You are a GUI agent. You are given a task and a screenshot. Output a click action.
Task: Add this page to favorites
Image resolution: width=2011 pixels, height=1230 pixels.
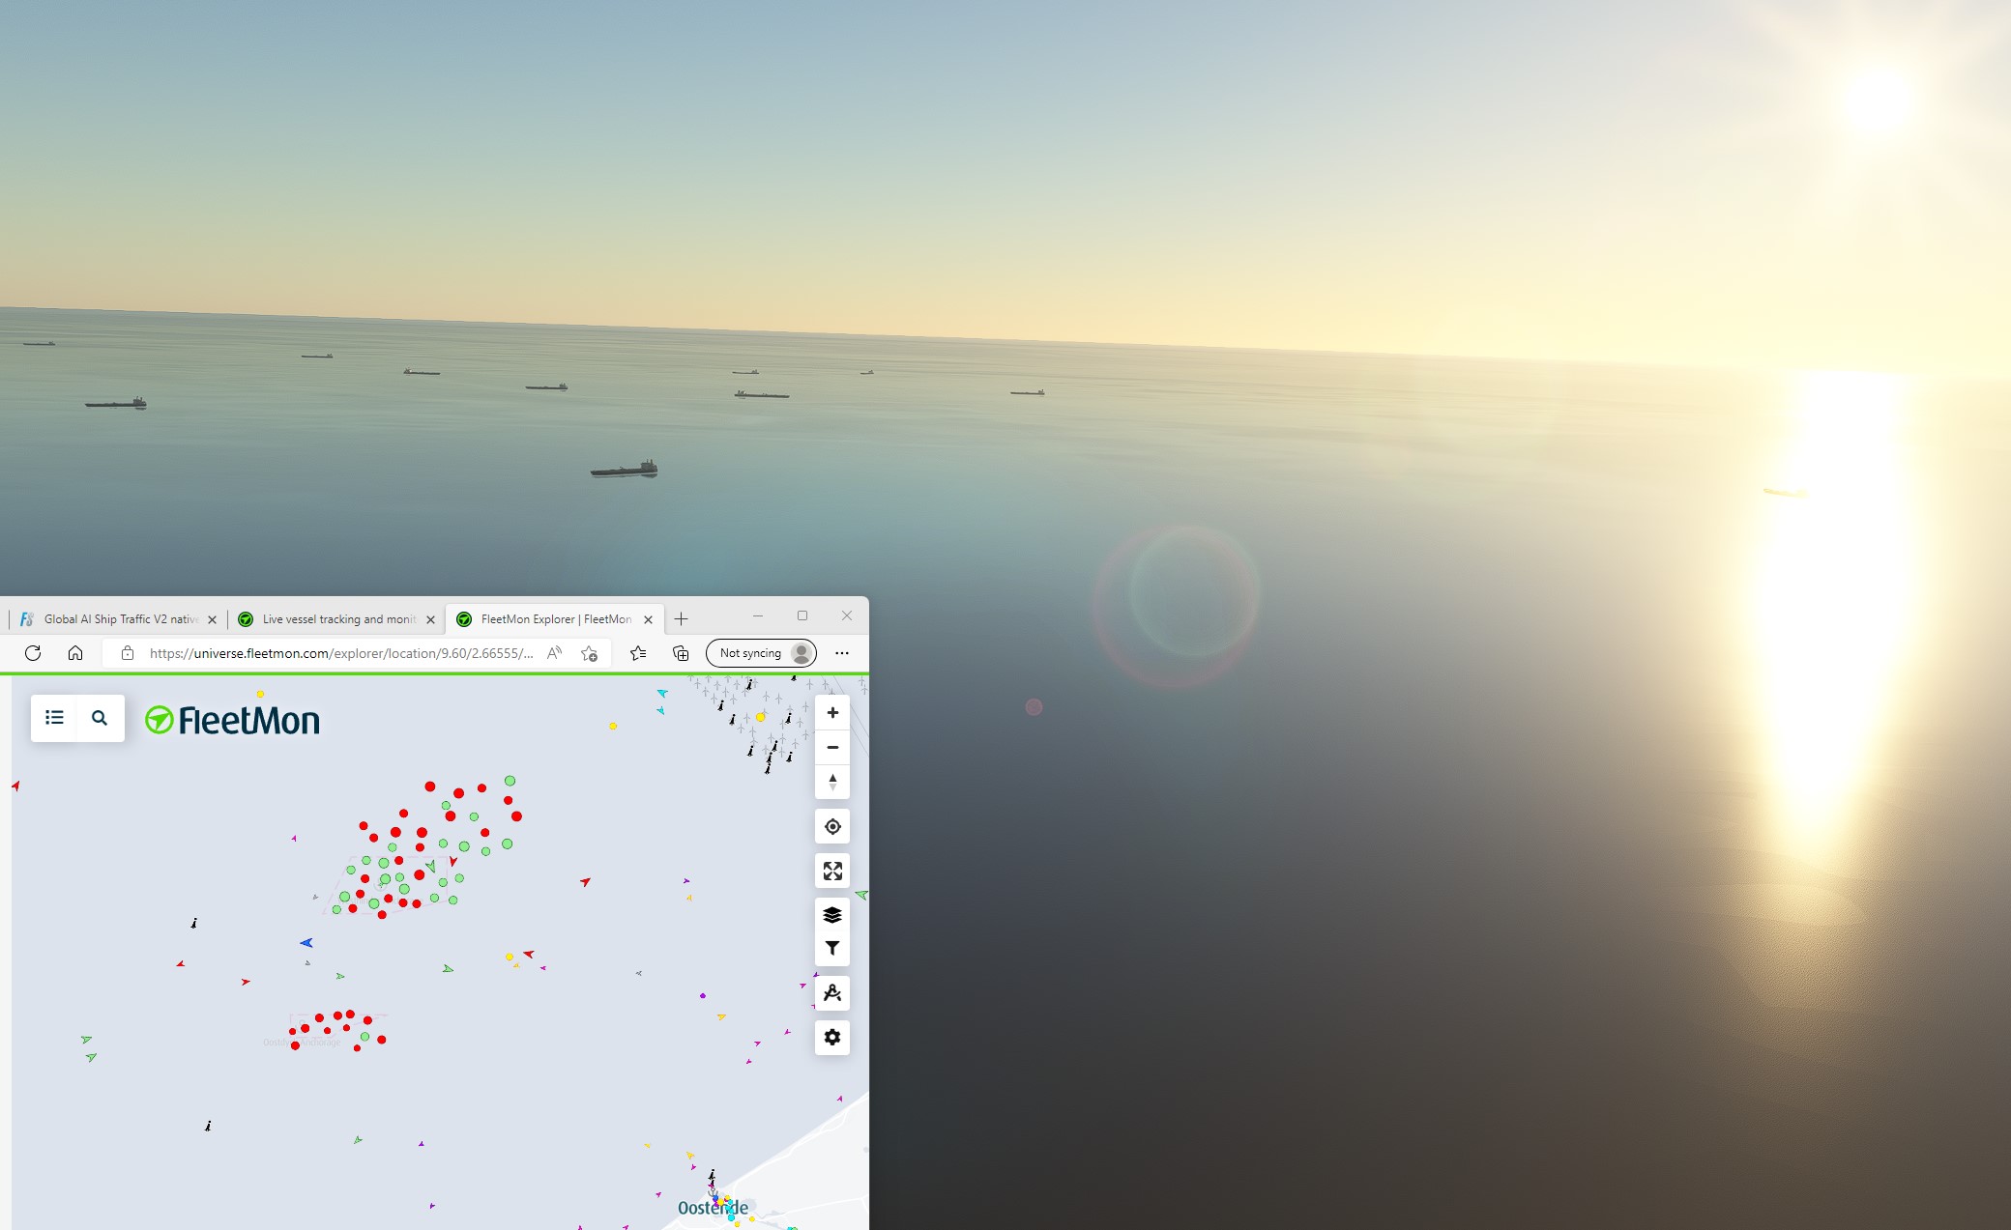589,653
